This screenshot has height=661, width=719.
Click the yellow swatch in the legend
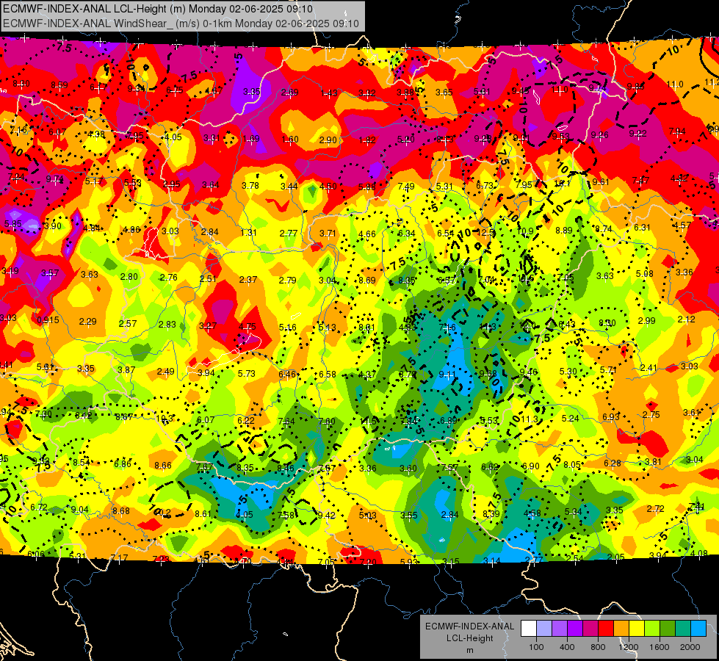pos(637,629)
